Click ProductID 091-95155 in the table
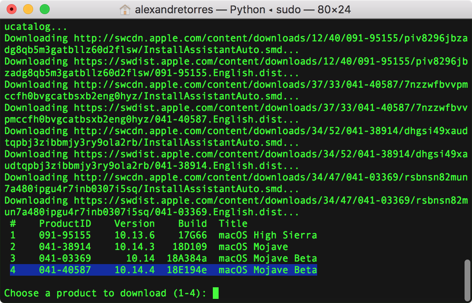The width and height of the screenshot is (472, 303). pos(65,235)
